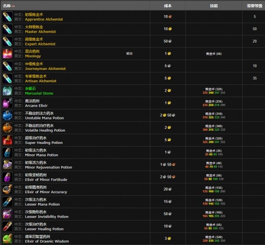Sort by the 需要等级 level column header
The image size is (265, 245).
click(255, 6)
